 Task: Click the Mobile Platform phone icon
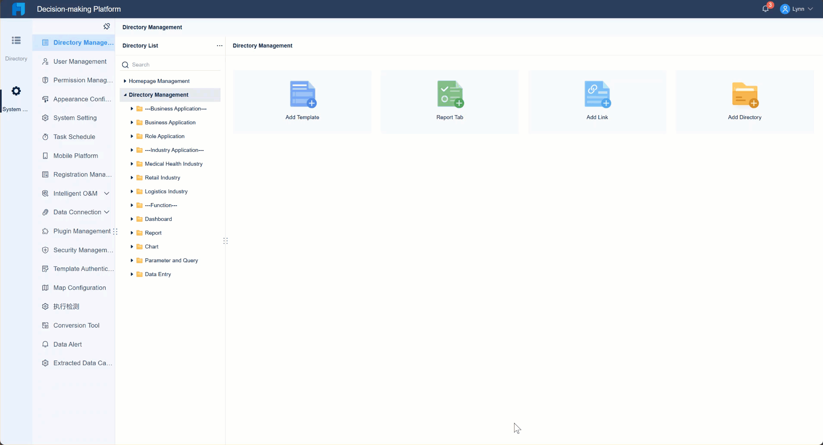[x=45, y=156]
